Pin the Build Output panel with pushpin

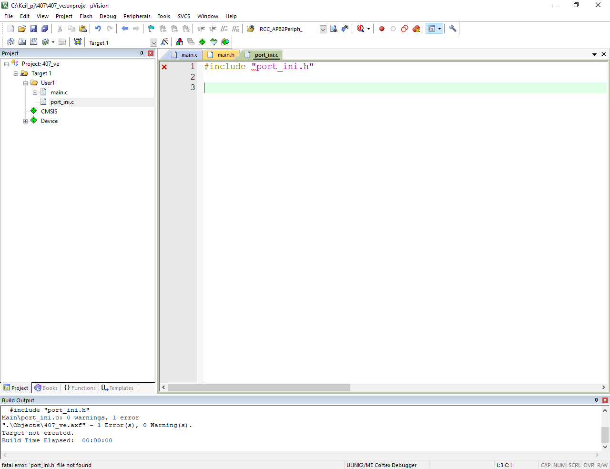coord(596,400)
